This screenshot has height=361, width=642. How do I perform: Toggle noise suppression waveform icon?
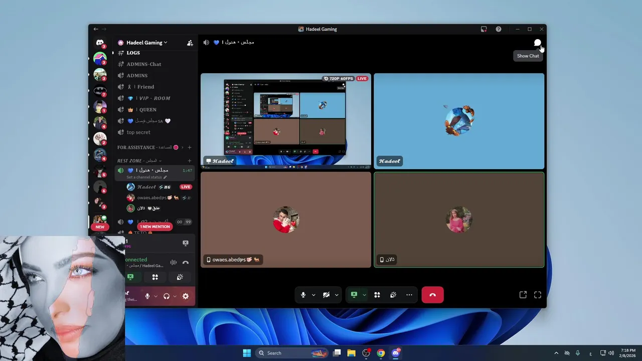[173, 262]
